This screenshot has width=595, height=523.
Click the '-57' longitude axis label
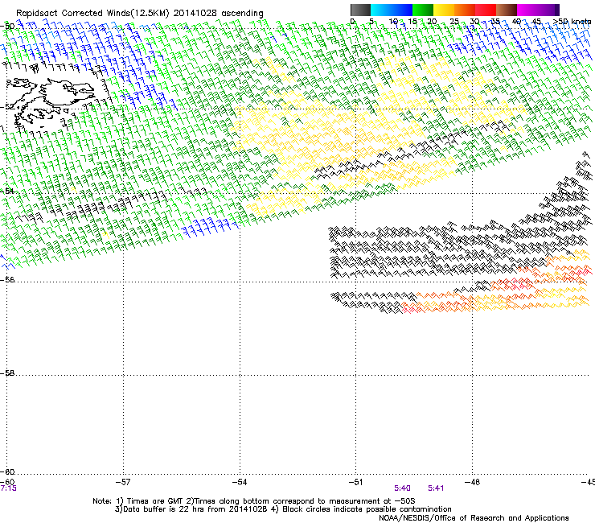coord(123,482)
